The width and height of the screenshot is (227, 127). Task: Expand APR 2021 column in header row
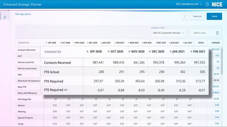pyautogui.click(x=143, y=43)
